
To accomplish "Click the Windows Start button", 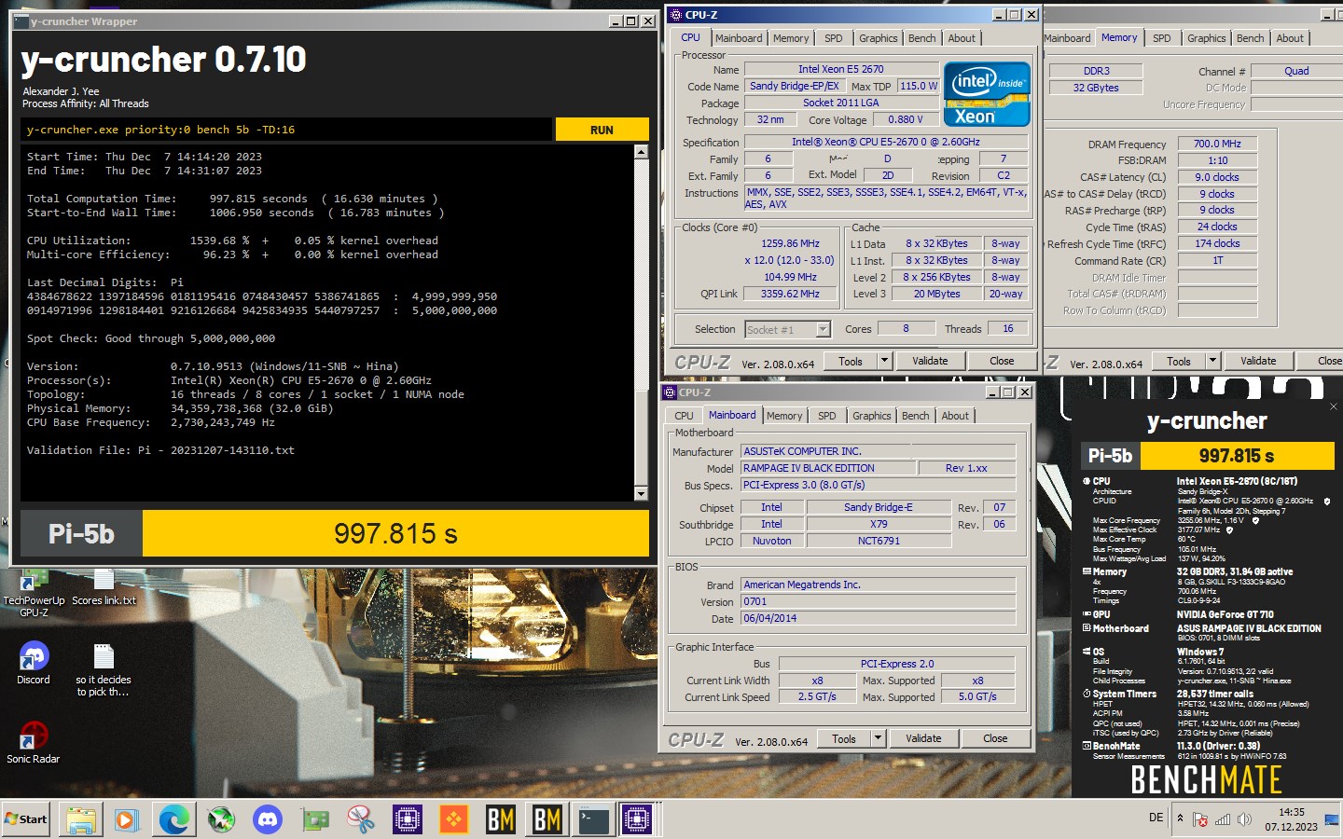I will [25, 819].
